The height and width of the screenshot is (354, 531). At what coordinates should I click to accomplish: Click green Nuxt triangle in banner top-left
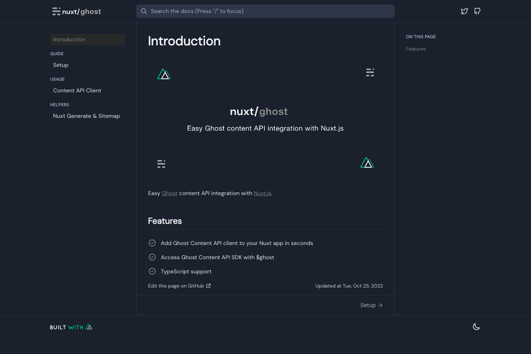[164, 74]
